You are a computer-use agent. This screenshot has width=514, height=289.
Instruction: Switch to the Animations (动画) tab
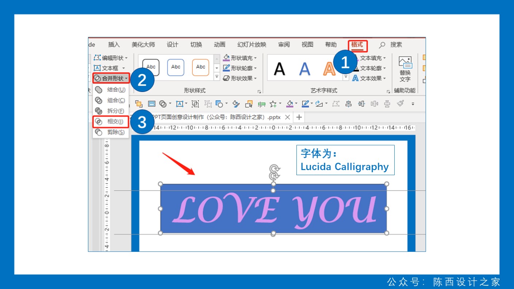tap(219, 45)
